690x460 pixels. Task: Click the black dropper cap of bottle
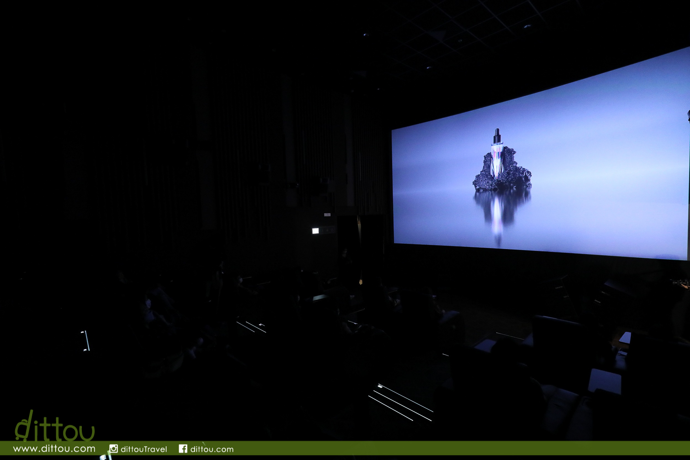click(497, 136)
